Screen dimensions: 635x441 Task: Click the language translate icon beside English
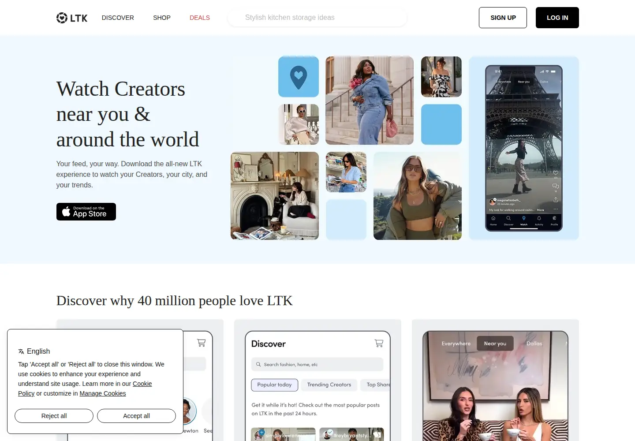(21, 351)
